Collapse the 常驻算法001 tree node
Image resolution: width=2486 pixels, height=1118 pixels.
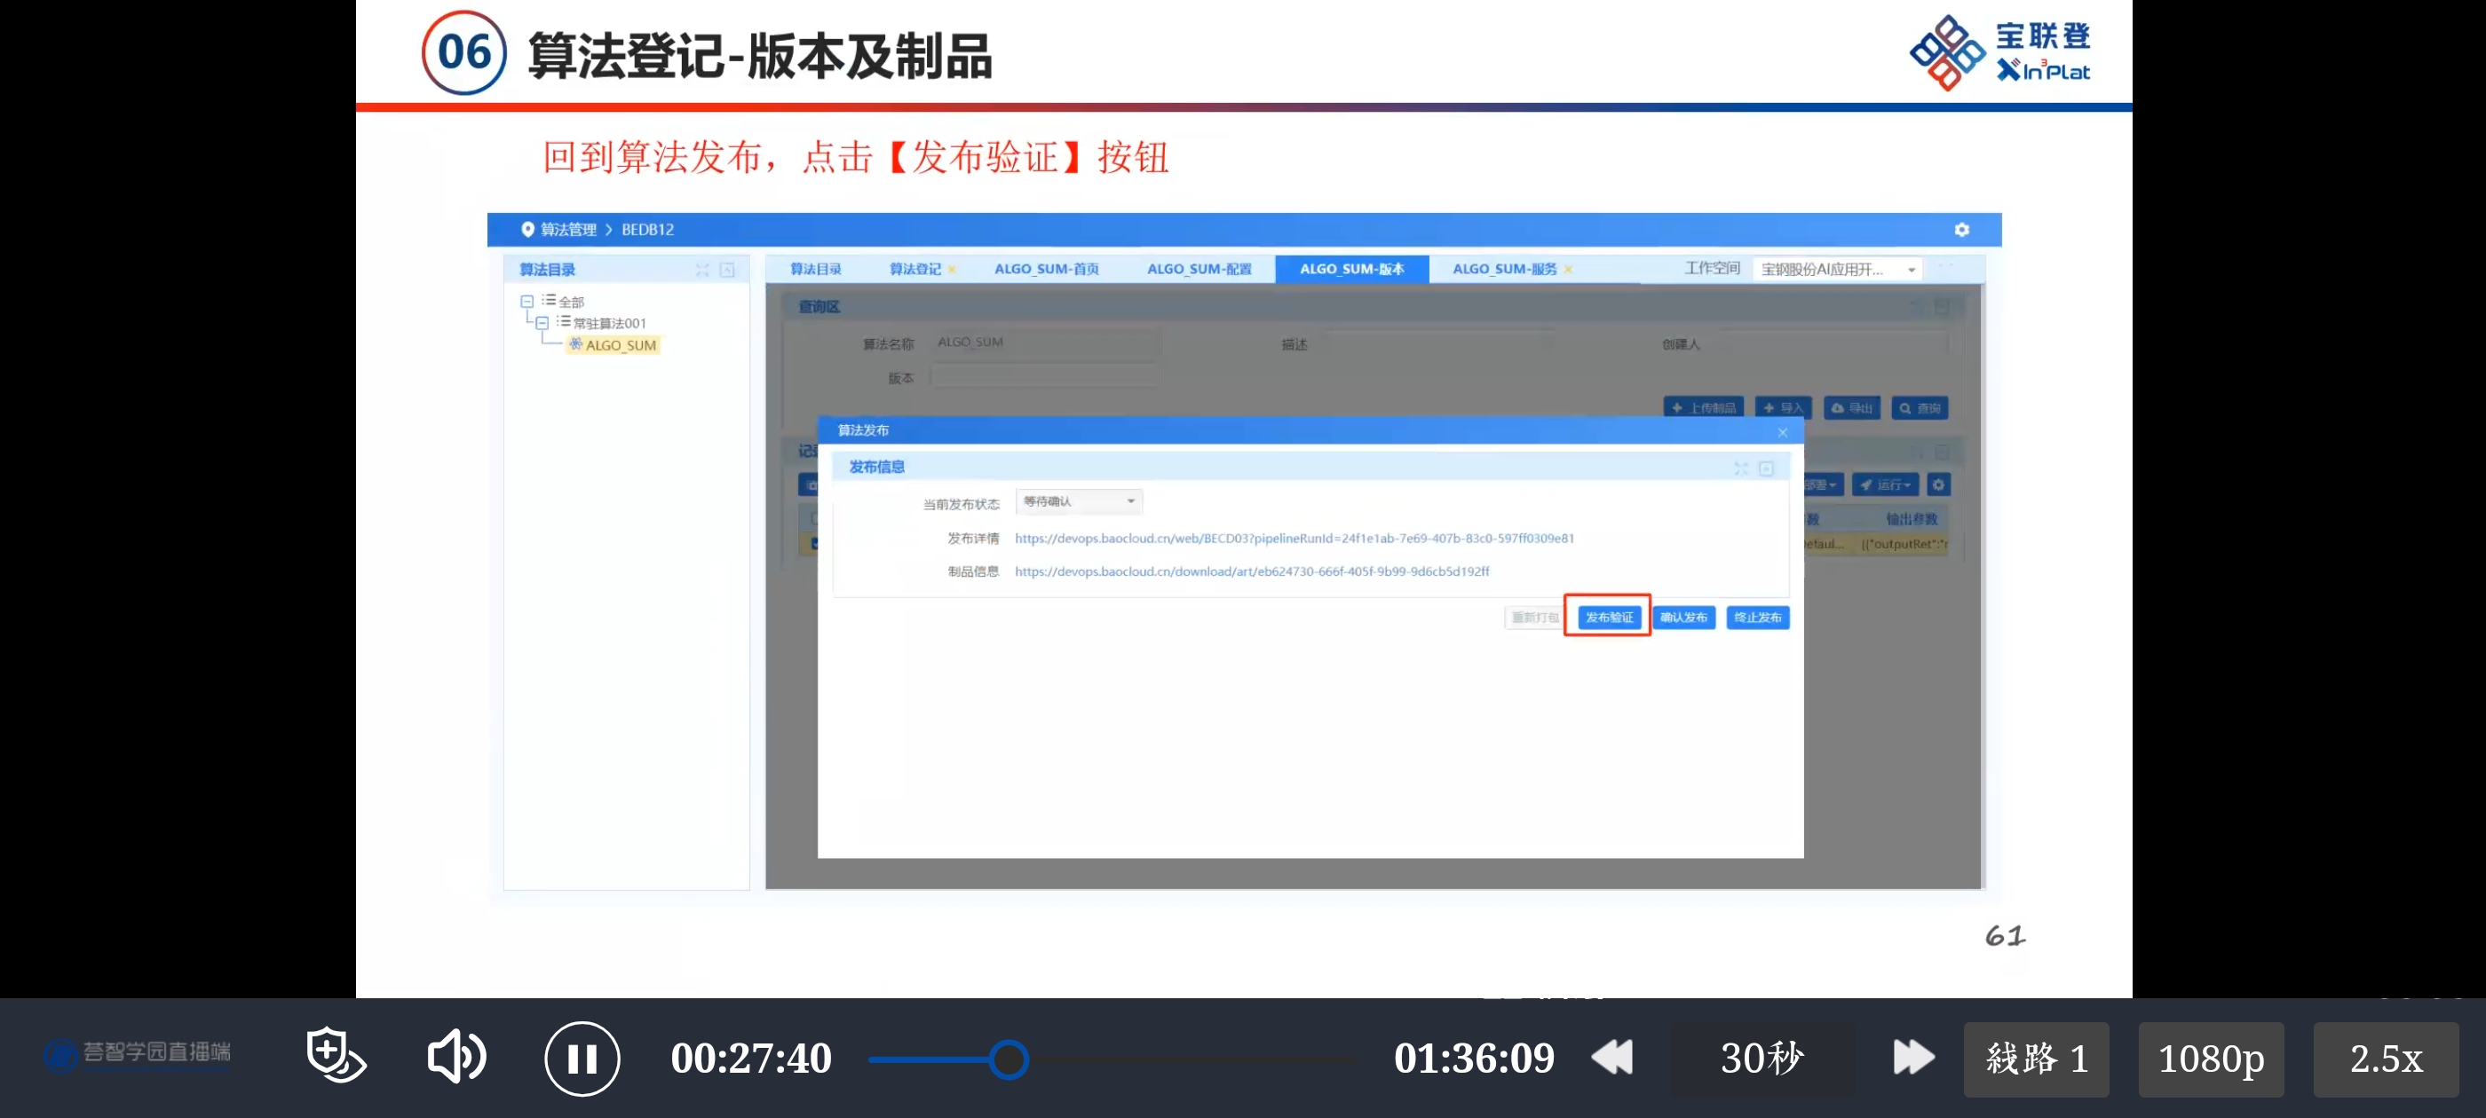(x=542, y=323)
